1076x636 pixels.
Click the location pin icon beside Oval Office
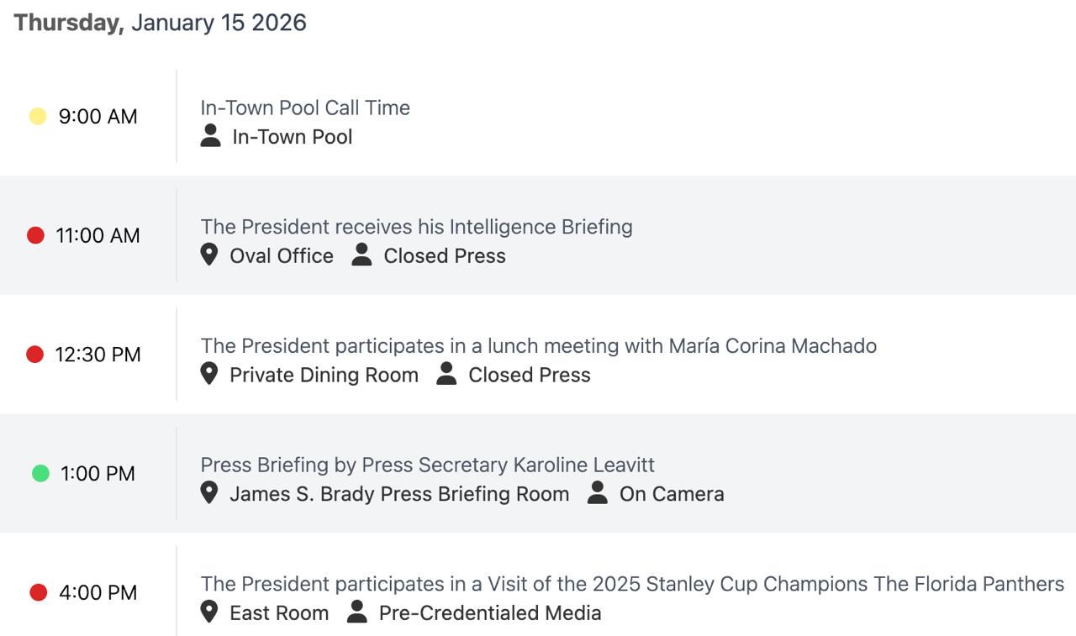coord(209,255)
